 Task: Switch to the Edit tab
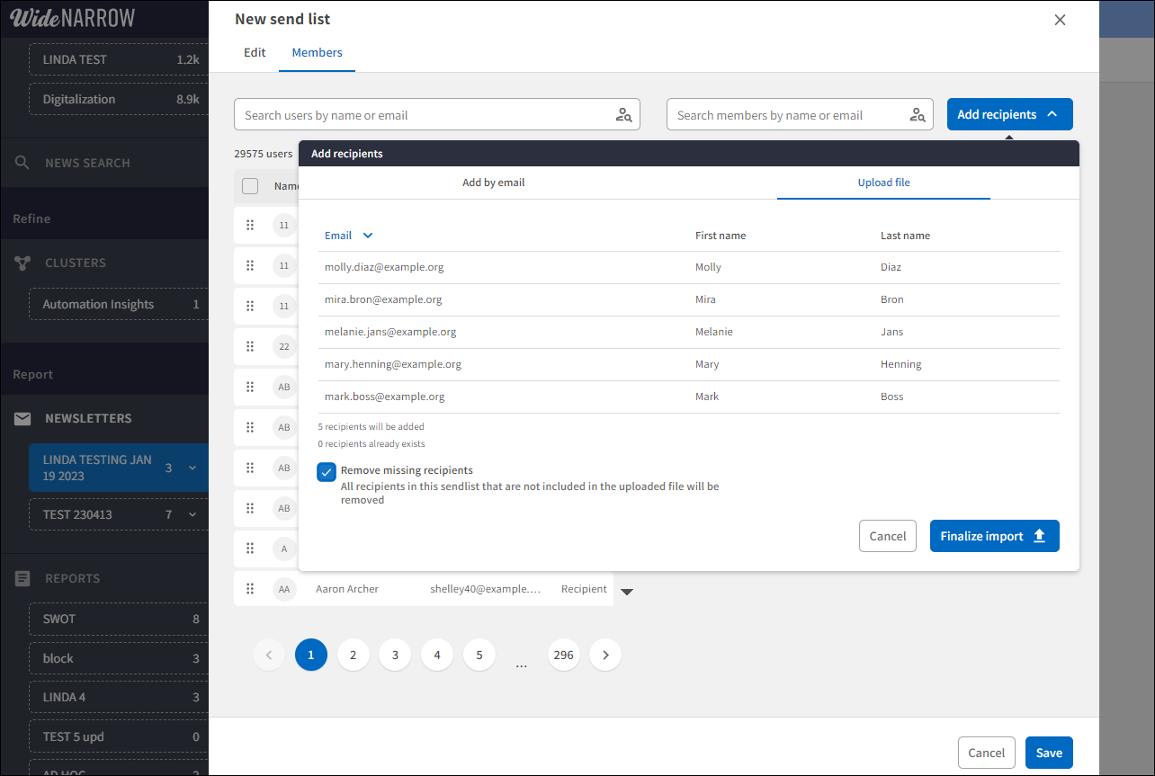(255, 52)
